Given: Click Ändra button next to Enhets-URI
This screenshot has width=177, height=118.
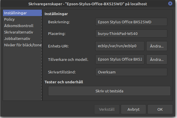Looking at the screenshot, I should (157, 46).
